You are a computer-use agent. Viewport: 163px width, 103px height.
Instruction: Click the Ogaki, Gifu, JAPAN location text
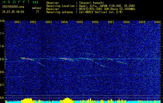tap(107, 6)
